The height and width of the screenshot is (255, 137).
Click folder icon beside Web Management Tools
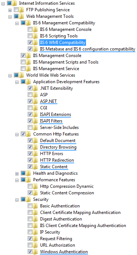pyautogui.click(x=21, y=16)
